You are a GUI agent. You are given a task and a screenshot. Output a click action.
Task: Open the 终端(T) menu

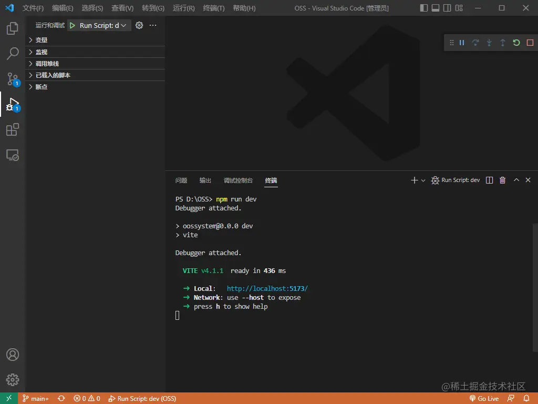214,8
